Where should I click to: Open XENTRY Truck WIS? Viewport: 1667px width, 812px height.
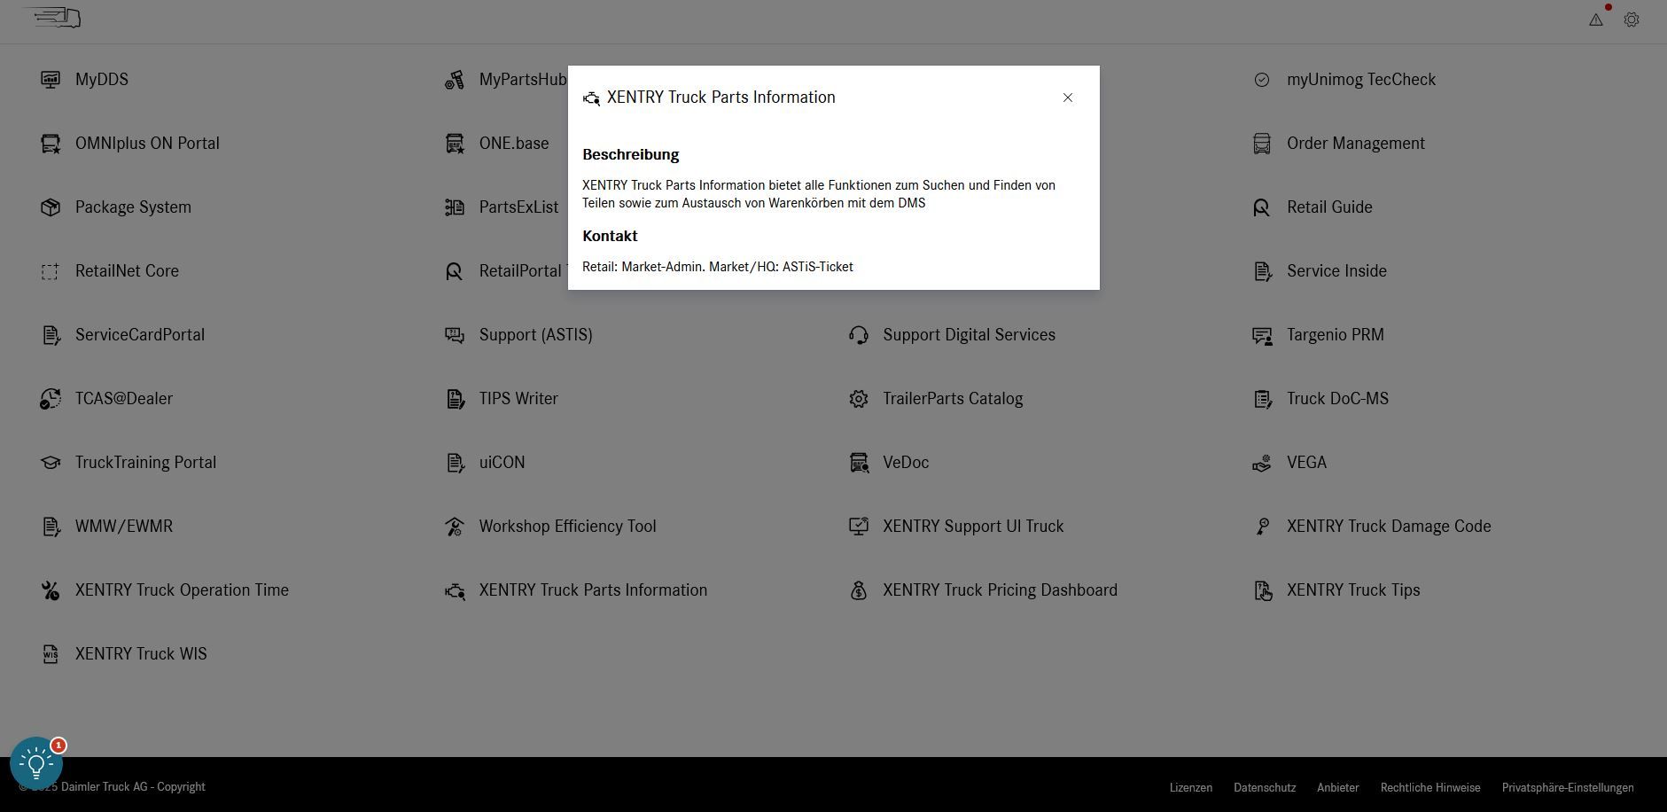pos(140,653)
